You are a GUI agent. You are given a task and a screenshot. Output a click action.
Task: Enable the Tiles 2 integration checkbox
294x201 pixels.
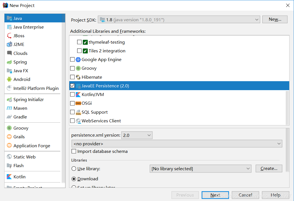[79, 51]
